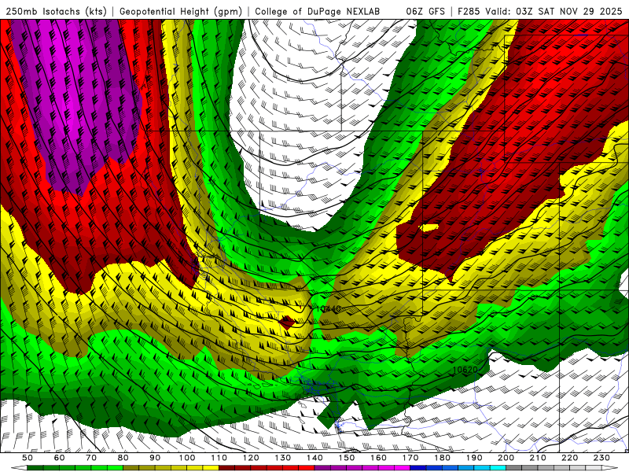Click "Valid: 03Z SAT NOV 29 2025" text
The width and height of the screenshot is (629, 472).
pos(554,11)
